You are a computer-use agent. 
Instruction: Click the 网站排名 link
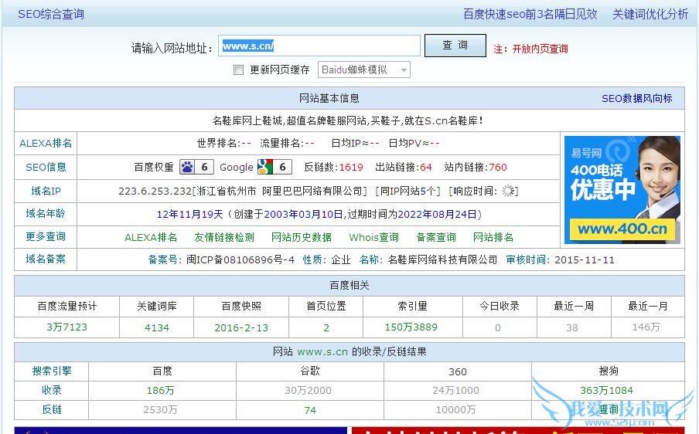tap(493, 237)
